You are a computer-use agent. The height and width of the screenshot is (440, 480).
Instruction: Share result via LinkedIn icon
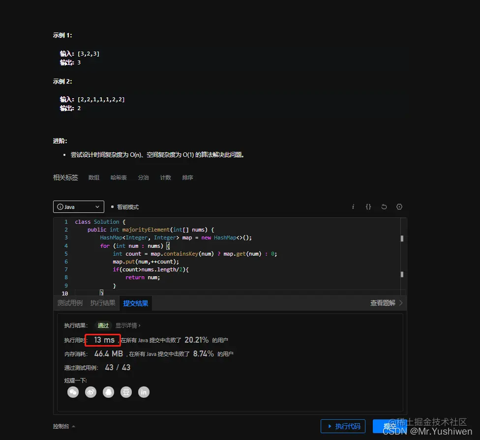pos(144,392)
